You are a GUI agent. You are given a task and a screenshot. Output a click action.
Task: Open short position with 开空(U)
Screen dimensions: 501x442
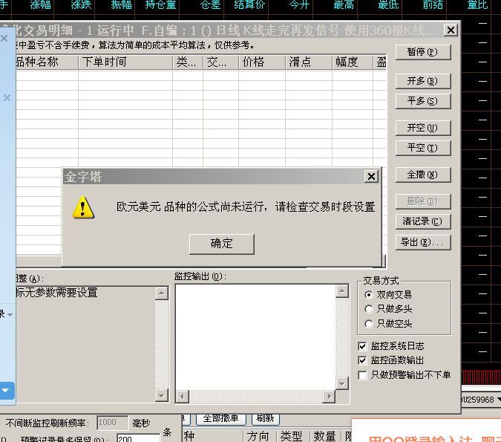[423, 129]
